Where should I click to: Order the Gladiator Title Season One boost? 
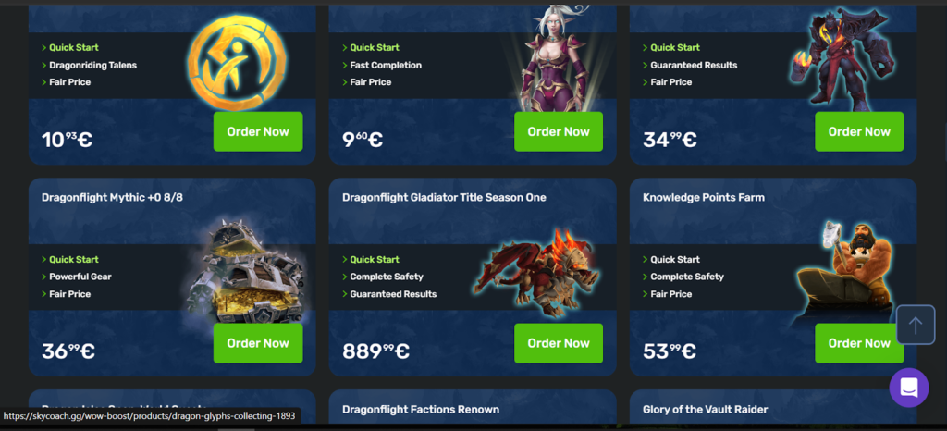tap(559, 343)
